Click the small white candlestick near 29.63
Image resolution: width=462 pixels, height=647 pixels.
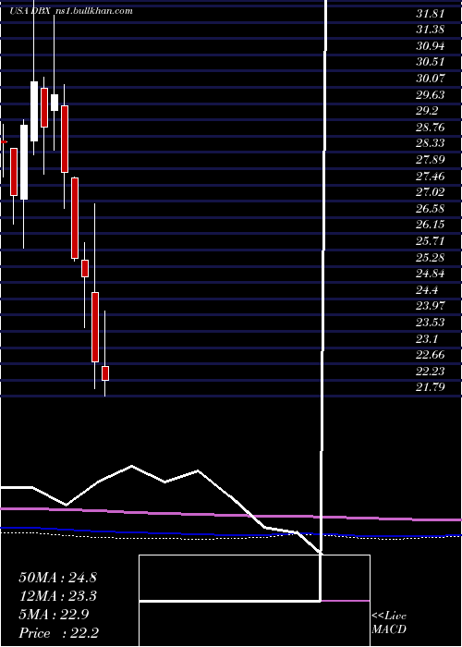coord(54,103)
